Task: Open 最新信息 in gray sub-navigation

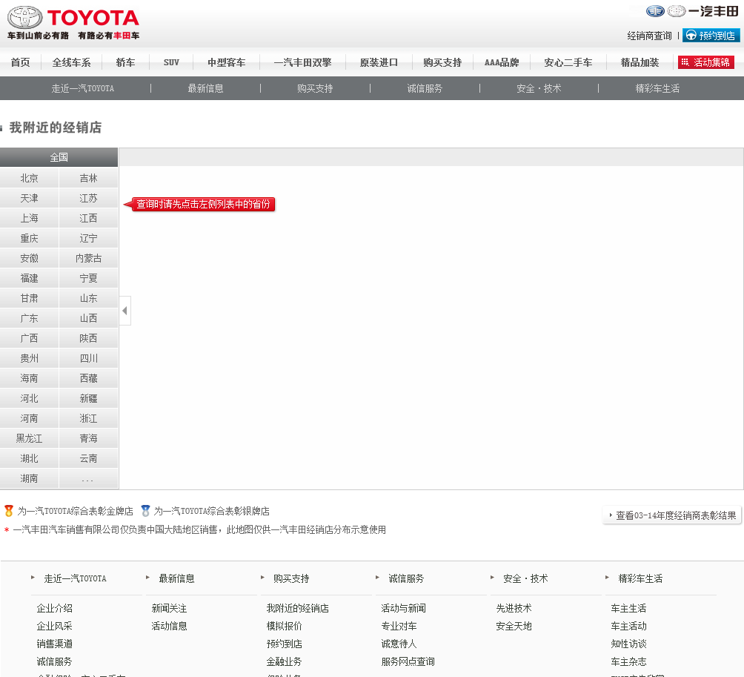Action: coord(205,88)
